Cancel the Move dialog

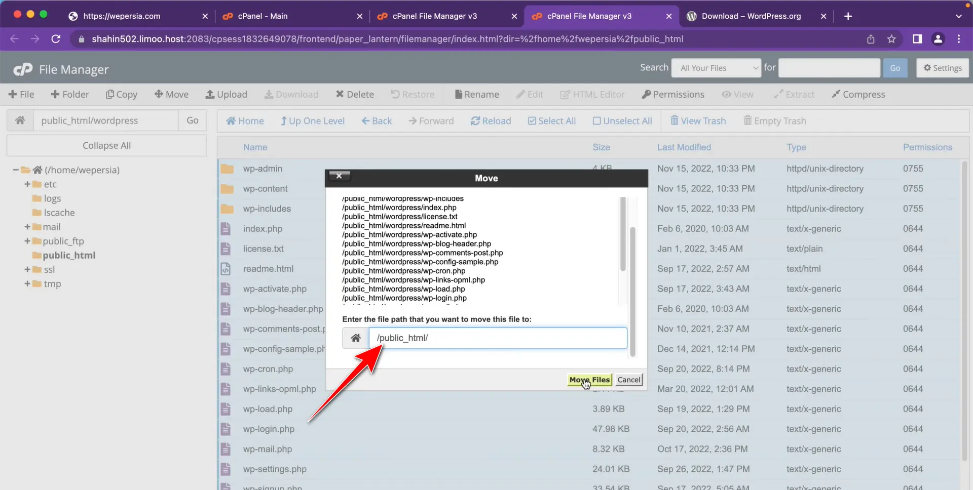coord(629,380)
